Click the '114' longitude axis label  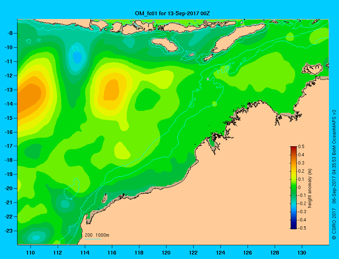(85, 253)
